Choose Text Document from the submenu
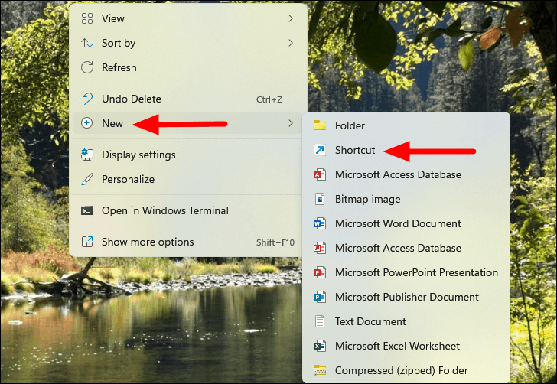Image resolution: width=557 pixels, height=384 pixels. [x=370, y=321]
